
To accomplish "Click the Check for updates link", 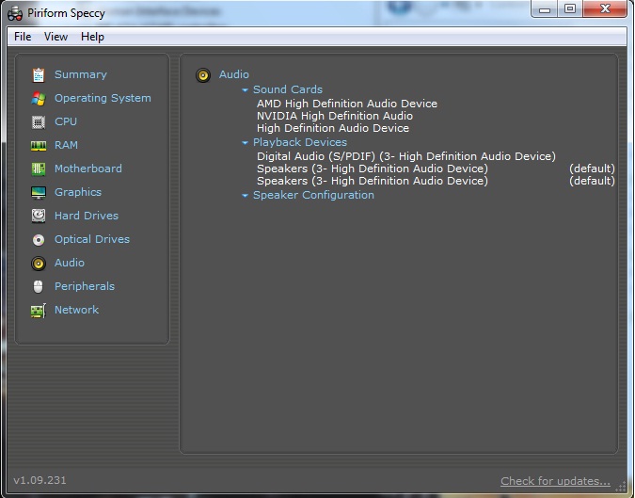I will pos(555,481).
